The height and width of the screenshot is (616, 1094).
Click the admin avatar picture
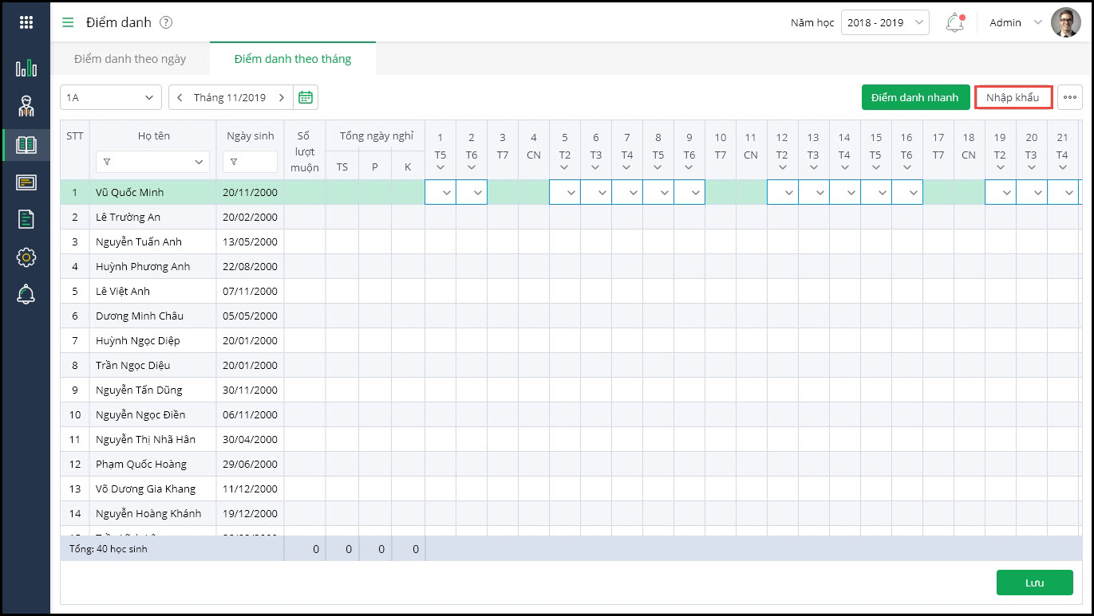tap(1065, 22)
